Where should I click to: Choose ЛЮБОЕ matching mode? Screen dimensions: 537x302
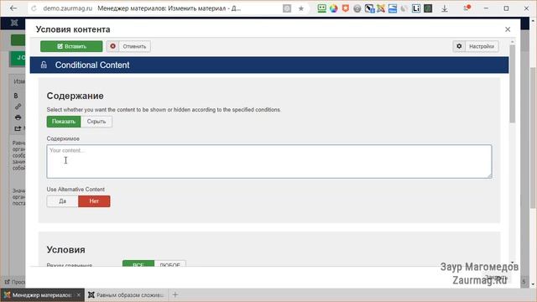click(x=169, y=264)
